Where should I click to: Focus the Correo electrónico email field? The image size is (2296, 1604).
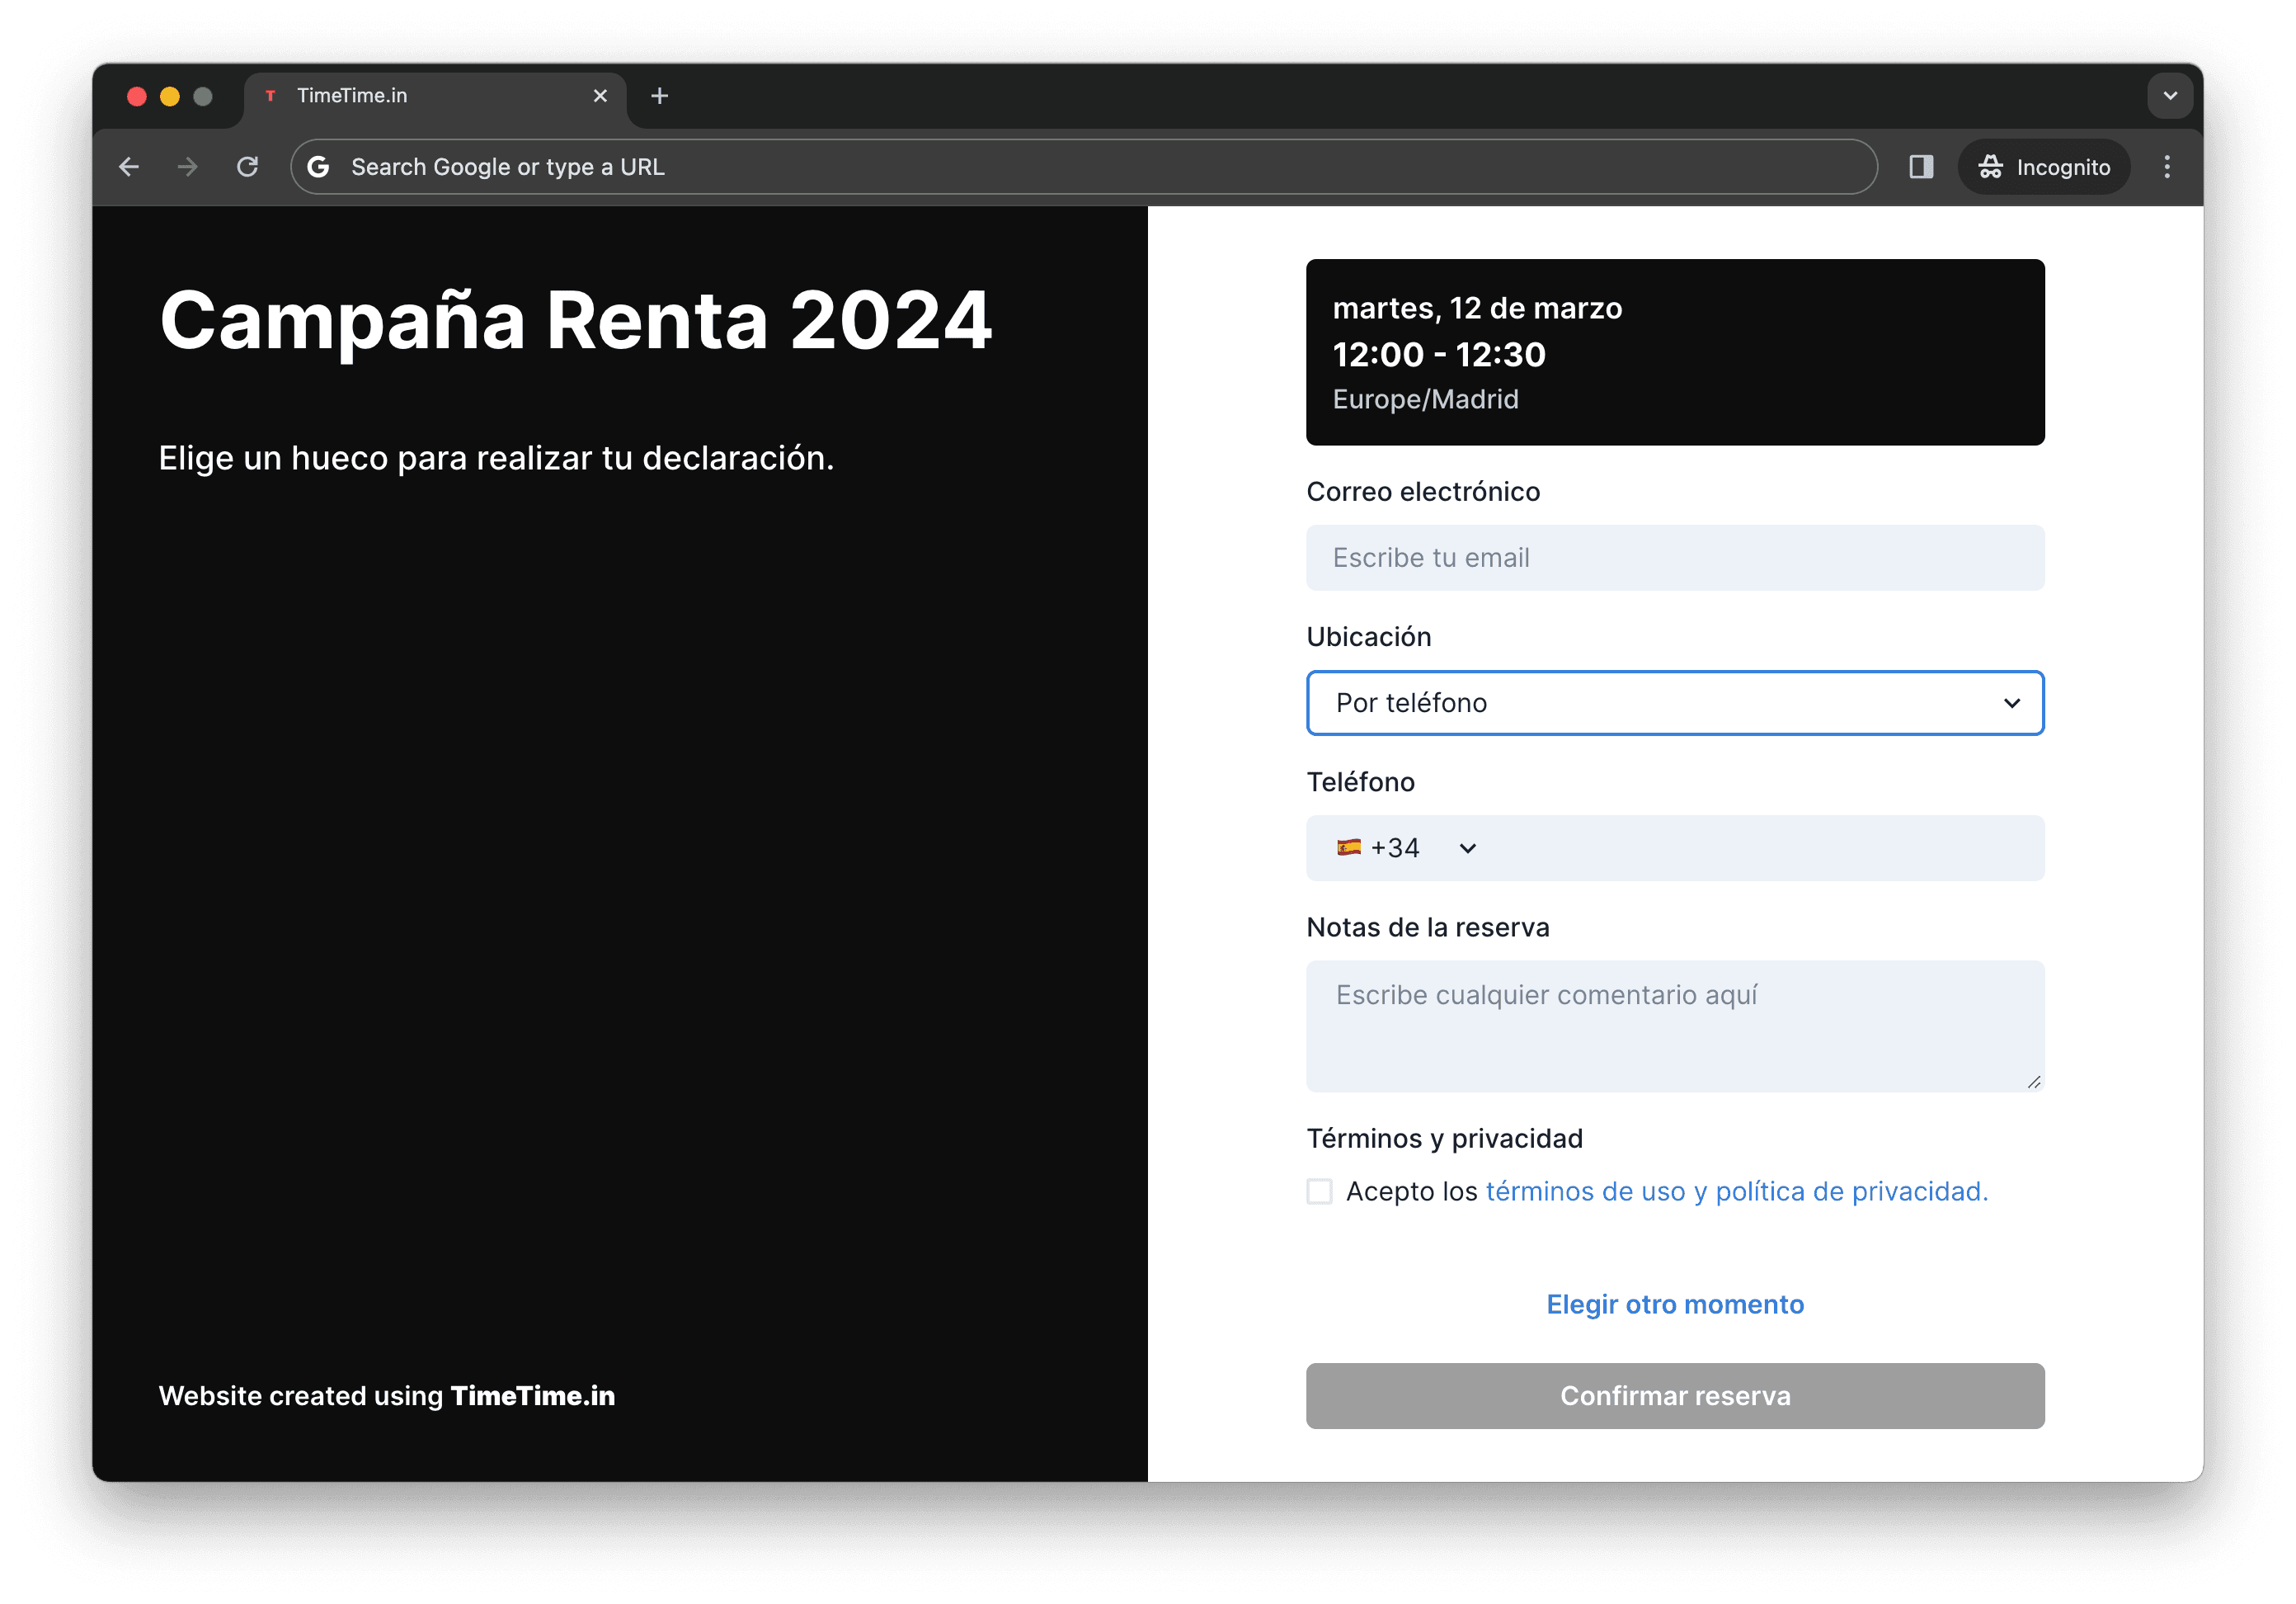[x=1674, y=559]
